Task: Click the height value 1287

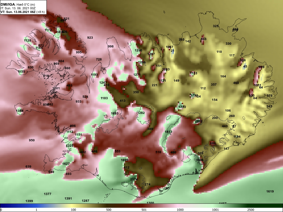Action: pos(85,201)
